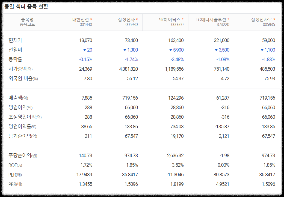Screen dimensions: 284x197
Task: Click market cap value 4,381,820
Action: (128, 69)
